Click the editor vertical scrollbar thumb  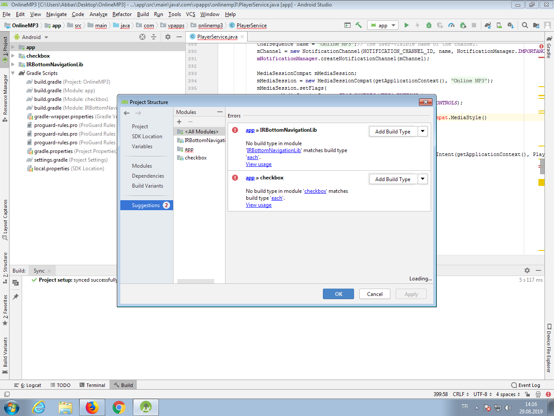tap(542, 166)
